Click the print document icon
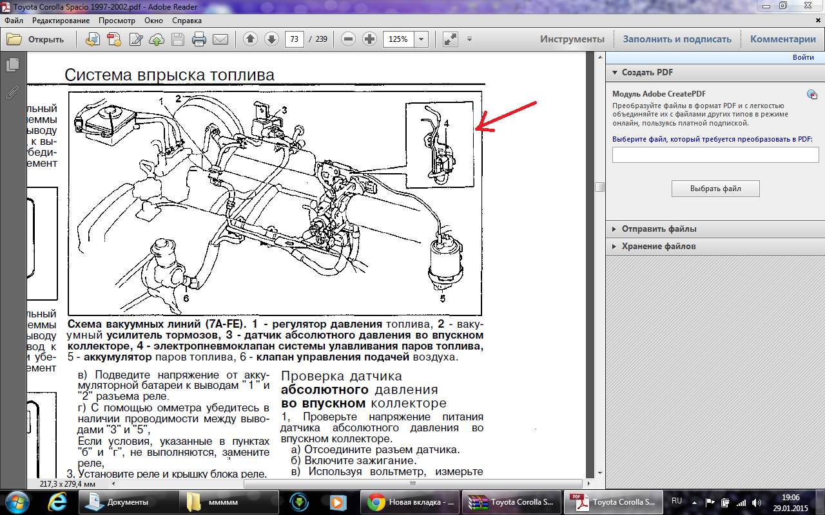The image size is (825, 515). click(199, 39)
